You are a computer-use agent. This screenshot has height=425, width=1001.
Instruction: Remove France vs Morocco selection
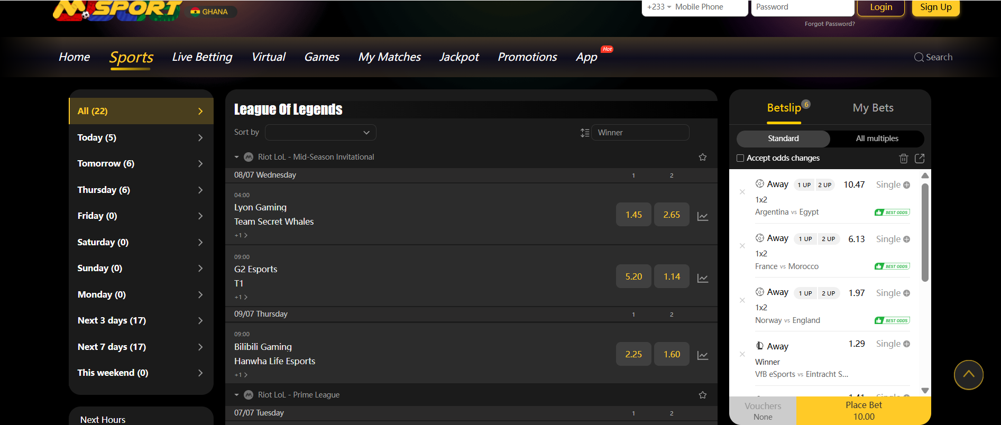[742, 246]
